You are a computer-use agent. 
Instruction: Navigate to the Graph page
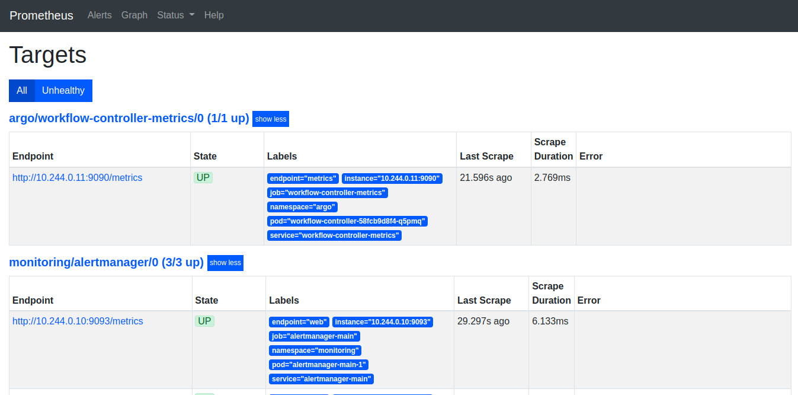[134, 15]
